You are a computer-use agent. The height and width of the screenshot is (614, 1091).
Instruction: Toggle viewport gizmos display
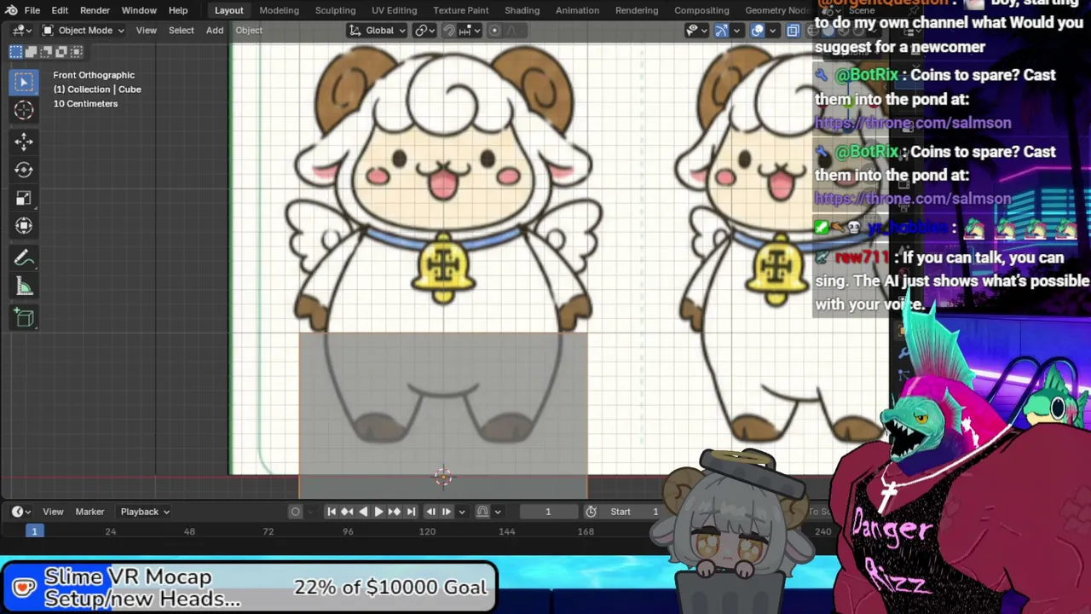click(x=721, y=31)
